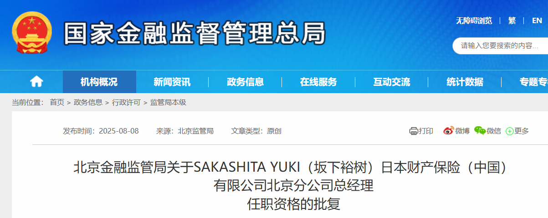Open the 统计数据 navigation item
Screen dimensions: 548x218
pos(465,82)
